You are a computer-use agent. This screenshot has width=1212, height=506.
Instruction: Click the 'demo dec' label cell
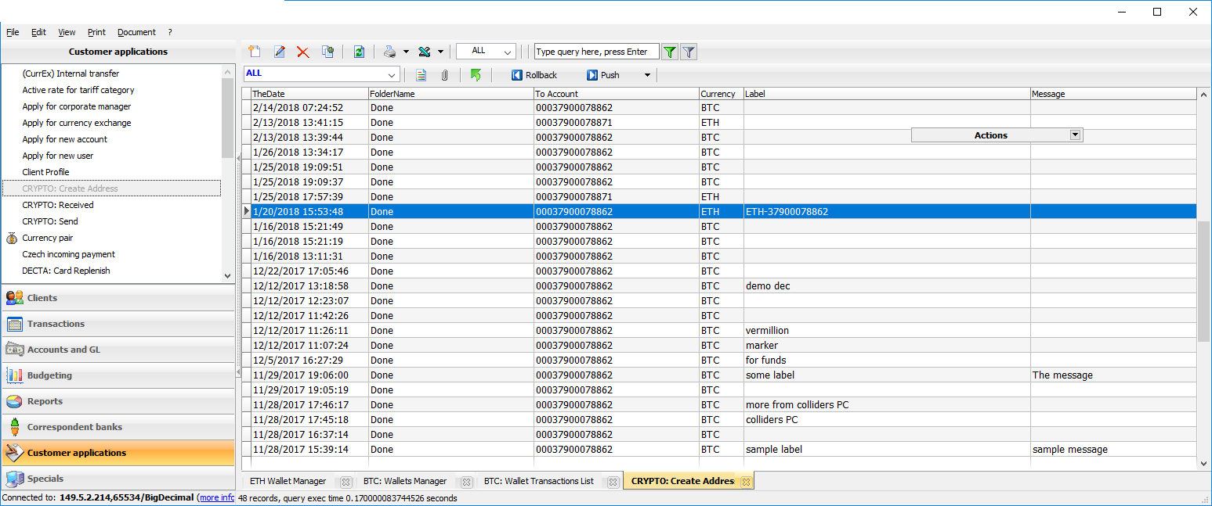(887, 286)
